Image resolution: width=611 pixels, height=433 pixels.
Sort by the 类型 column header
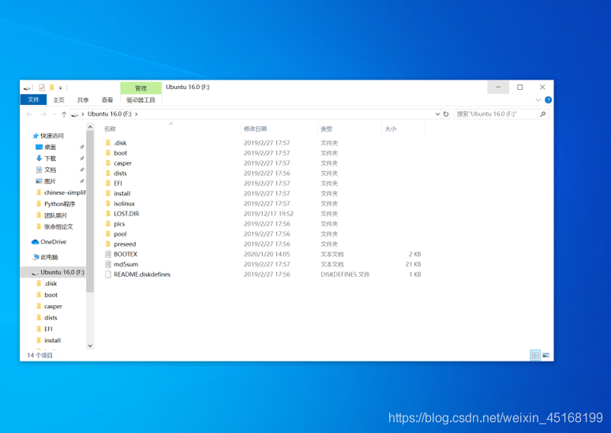click(x=327, y=129)
